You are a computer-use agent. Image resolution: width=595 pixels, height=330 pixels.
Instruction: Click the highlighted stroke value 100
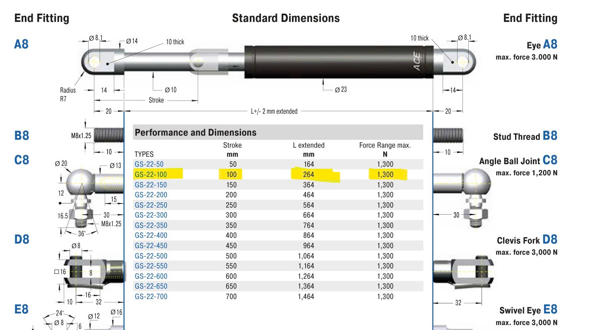click(x=231, y=175)
